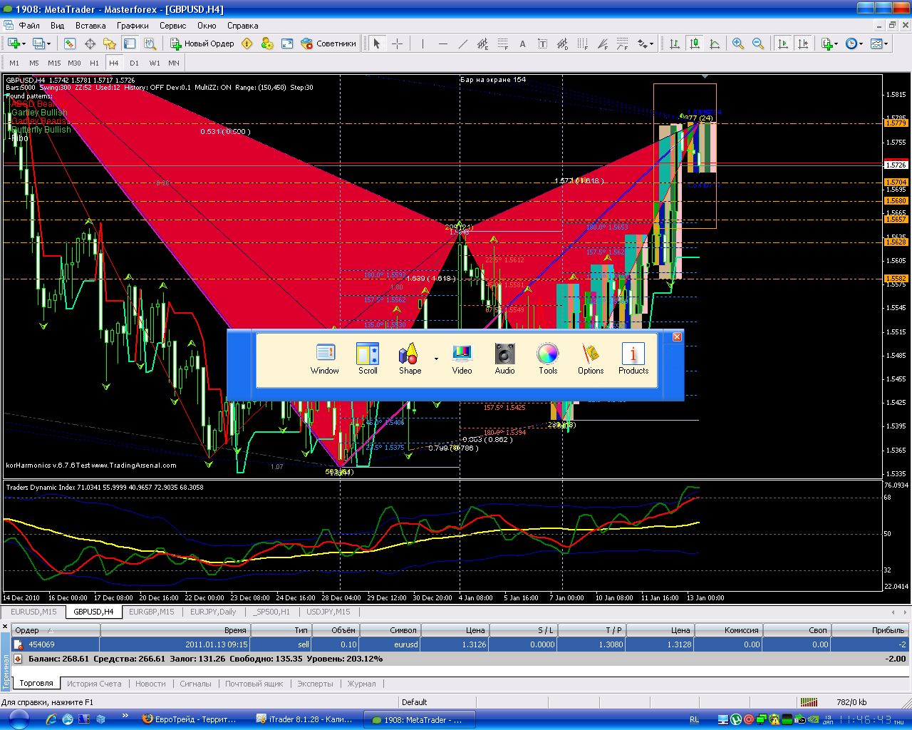This screenshot has height=730, width=912.
Task: Open Options in the floating toolbar
Action: [x=591, y=359]
